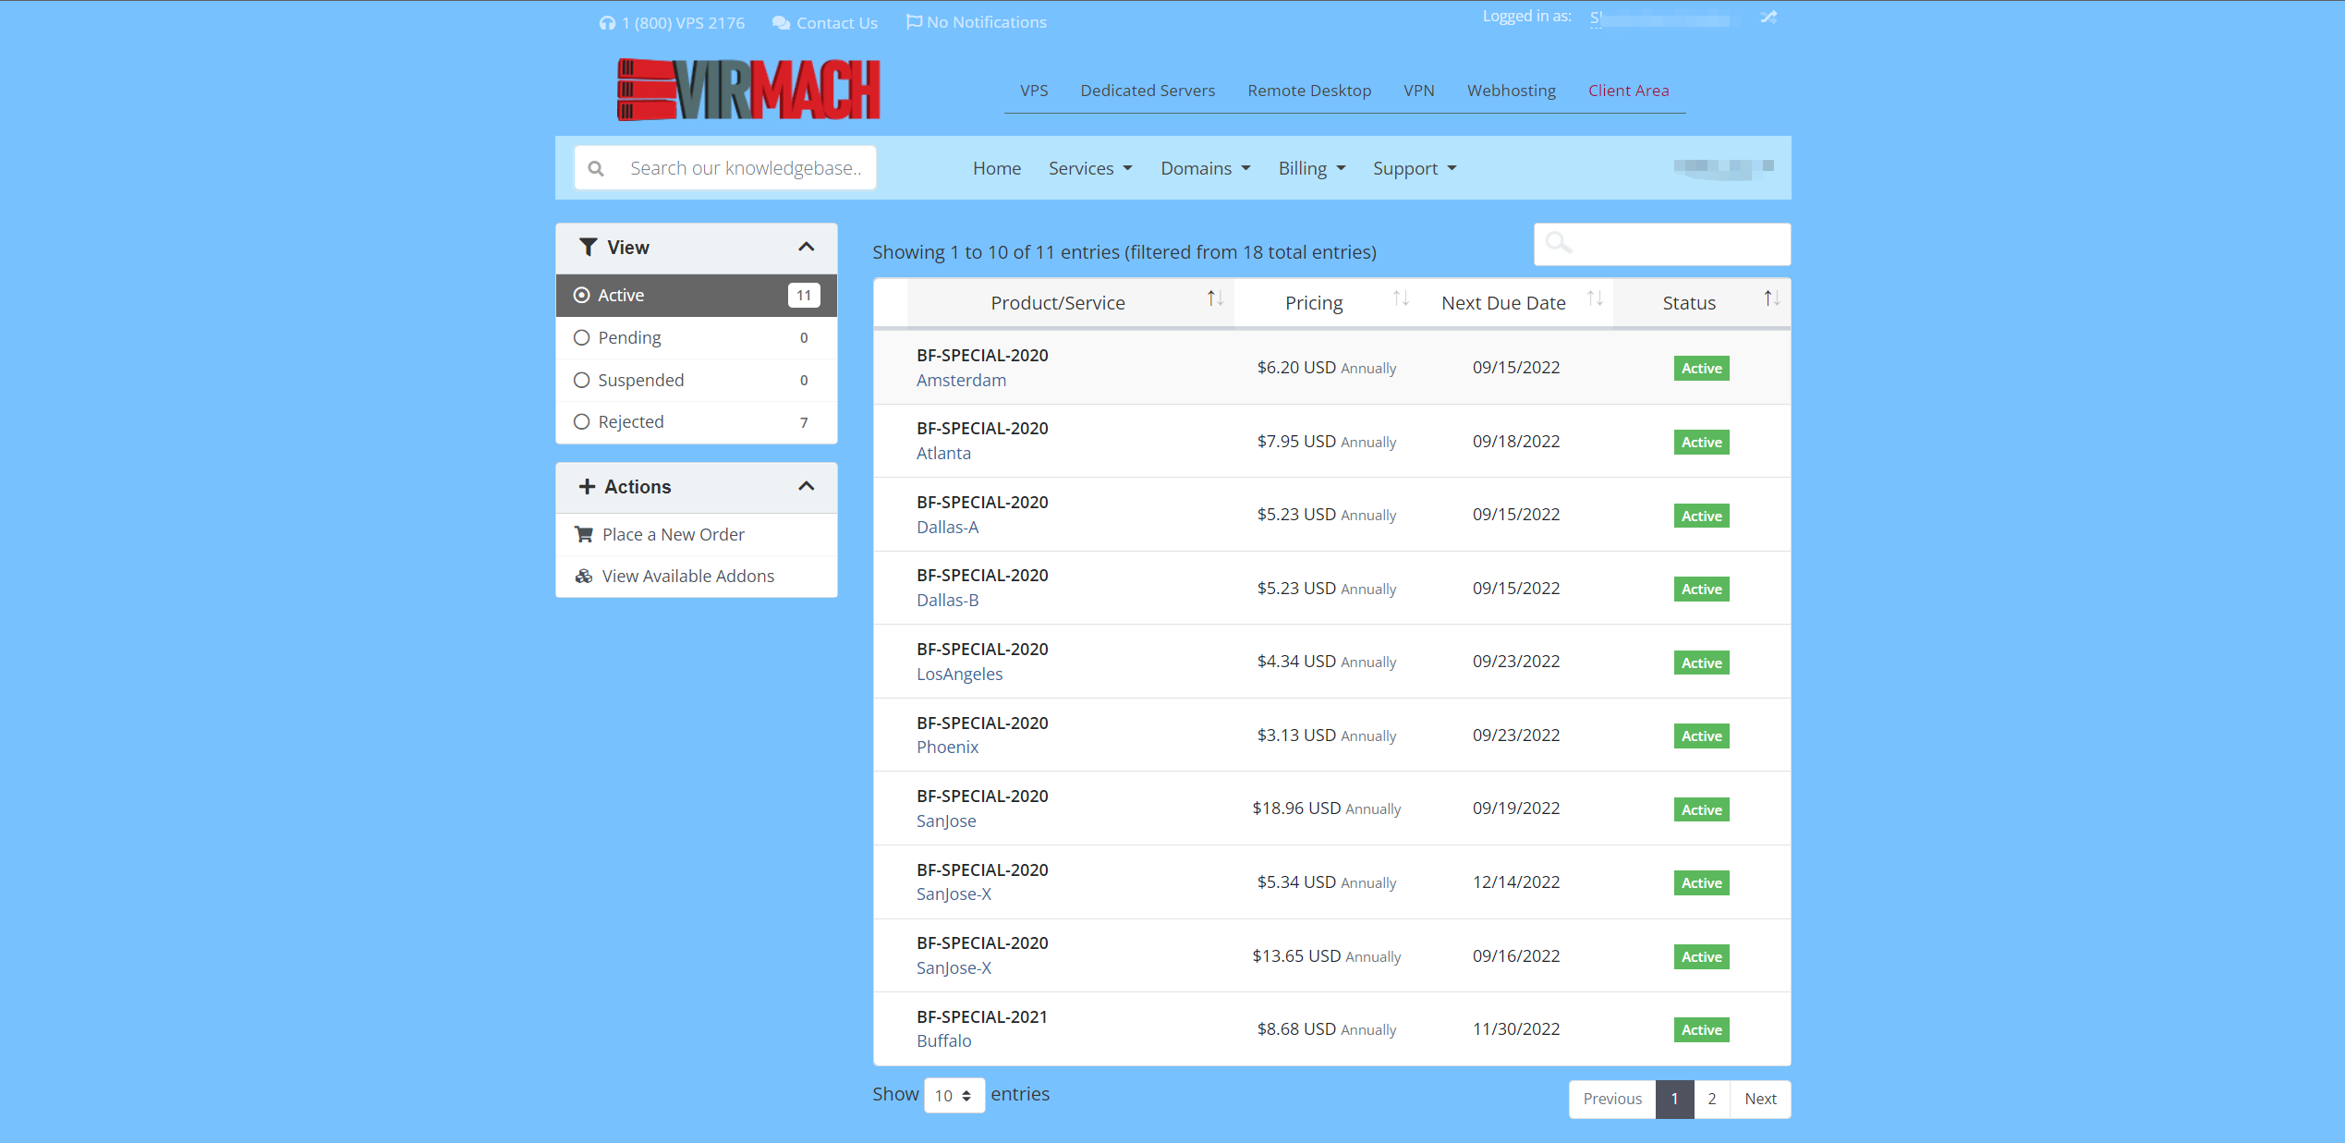Viewport: 2345px width, 1143px height.
Task: Click the table search magnifier icon
Action: [x=1559, y=243]
